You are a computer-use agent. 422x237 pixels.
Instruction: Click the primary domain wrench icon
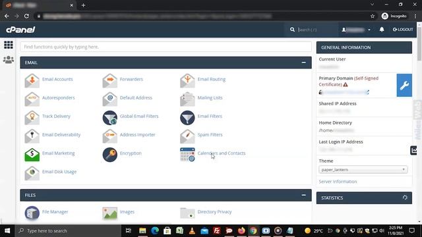pyautogui.click(x=404, y=85)
